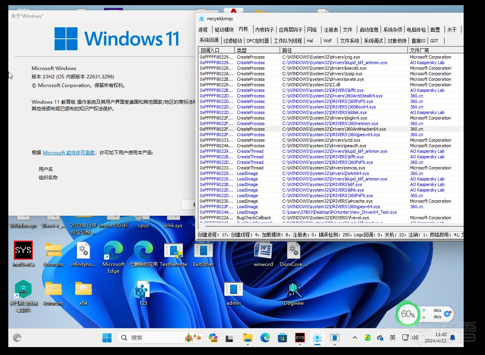The width and height of the screenshot is (485, 355).
Task: Open the 电脑体检 tab
Action: [x=416, y=30]
